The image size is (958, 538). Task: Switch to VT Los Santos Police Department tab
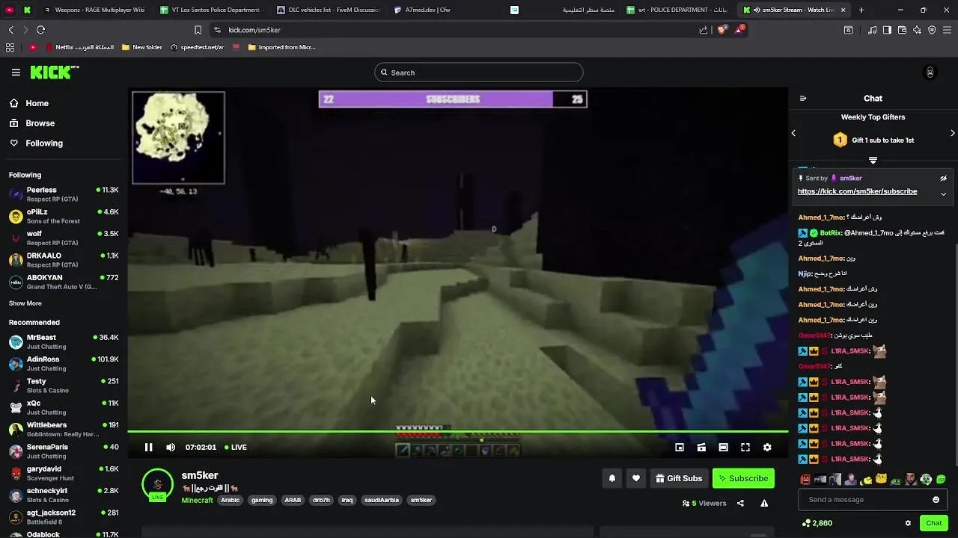(x=211, y=10)
